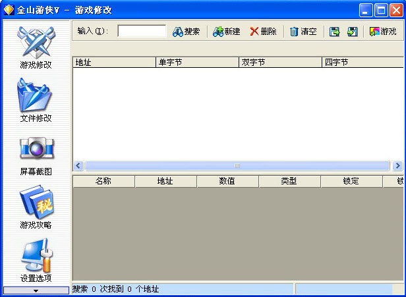406x297 pixels.
Task: Click the horizontal scrollbar left arrow
Action: click(x=78, y=165)
